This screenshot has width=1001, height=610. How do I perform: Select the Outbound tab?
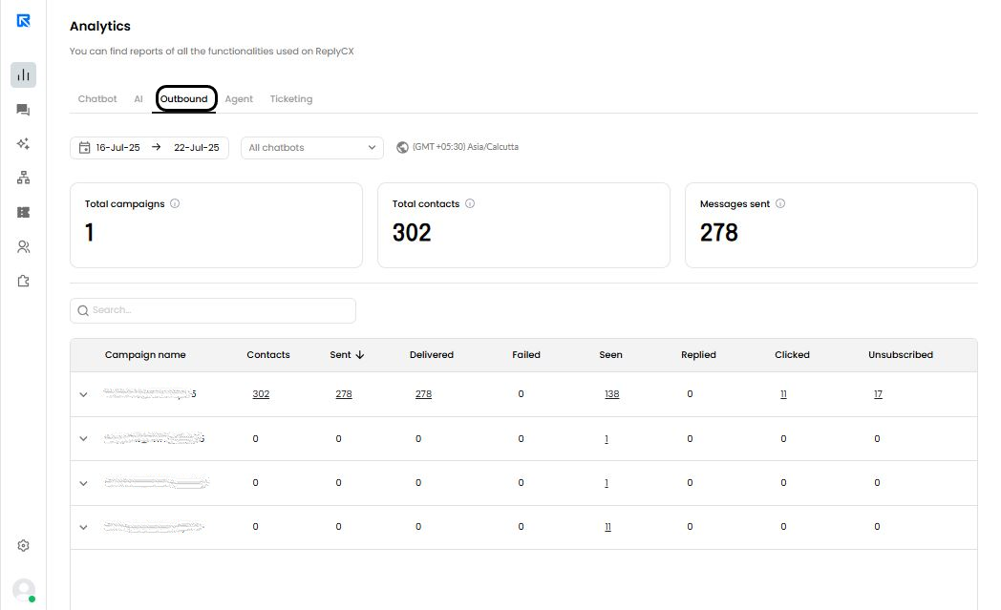[183, 99]
